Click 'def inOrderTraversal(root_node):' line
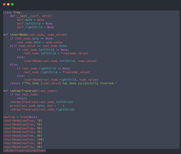This screenshot has width=181, height=154. pyautogui.click(x=30, y=91)
